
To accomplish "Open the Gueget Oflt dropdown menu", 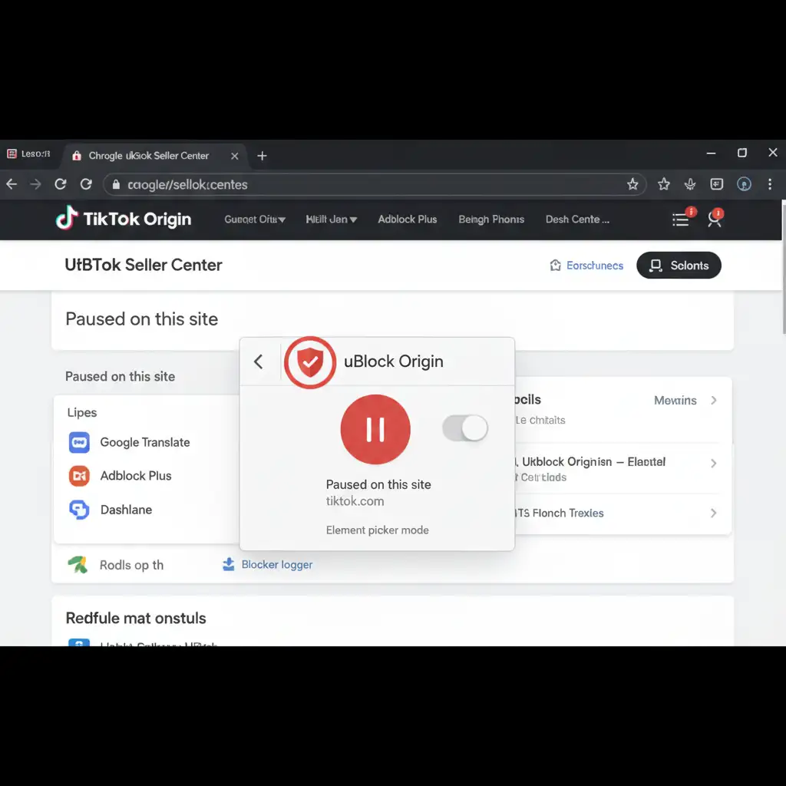I will click(255, 220).
